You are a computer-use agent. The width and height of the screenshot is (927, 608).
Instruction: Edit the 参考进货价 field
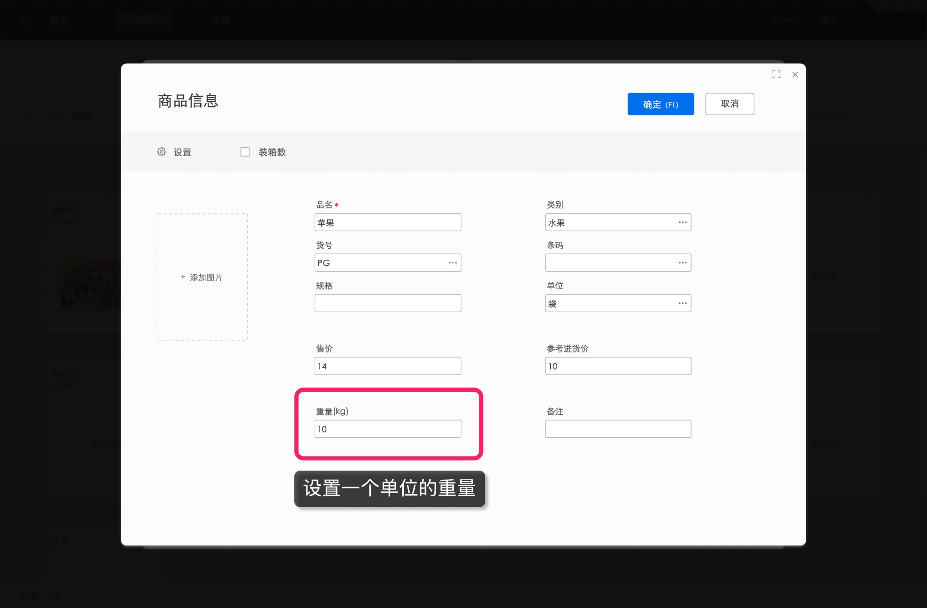coord(618,366)
